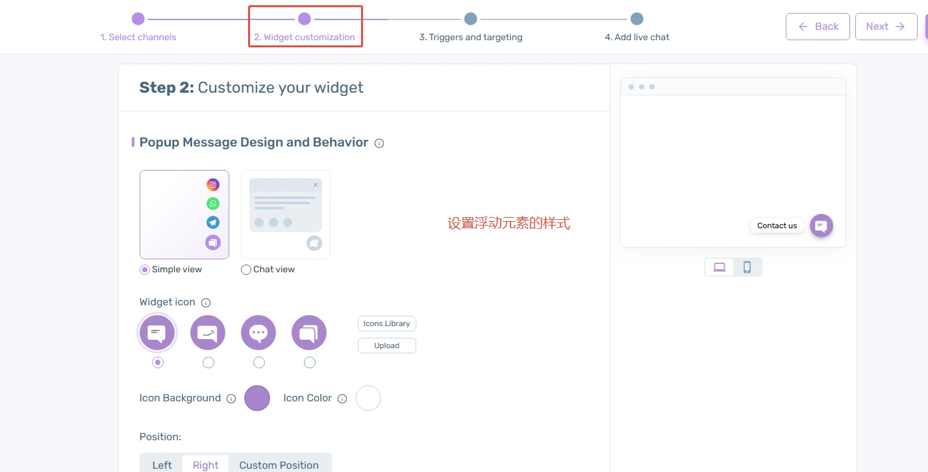This screenshot has height=472, width=928.
Task: Open the Popup Message Design info tooltip
Action: 379,143
